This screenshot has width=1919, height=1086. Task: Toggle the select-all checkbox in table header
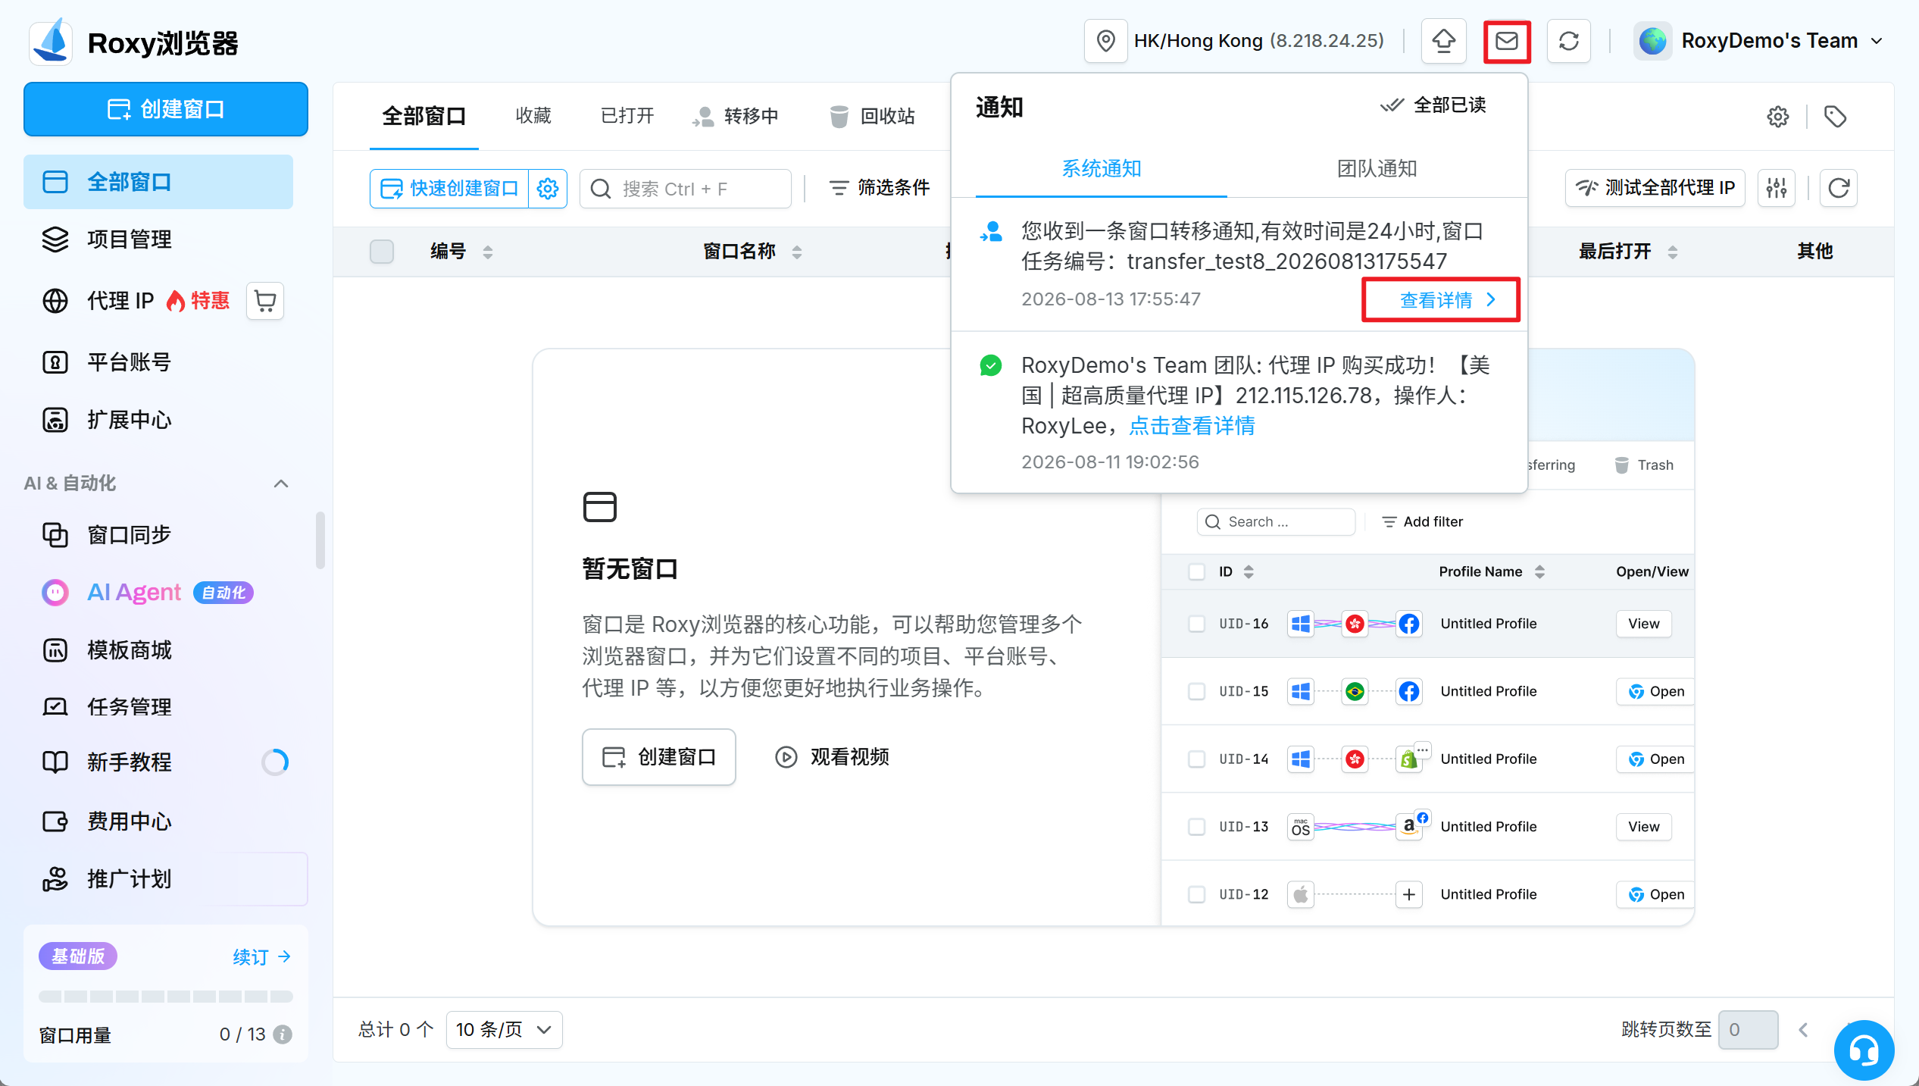click(x=382, y=252)
